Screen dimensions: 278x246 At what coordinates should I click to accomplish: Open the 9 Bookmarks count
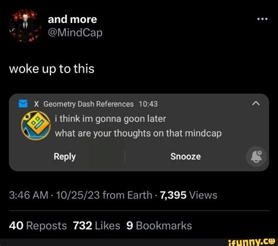coord(159,225)
